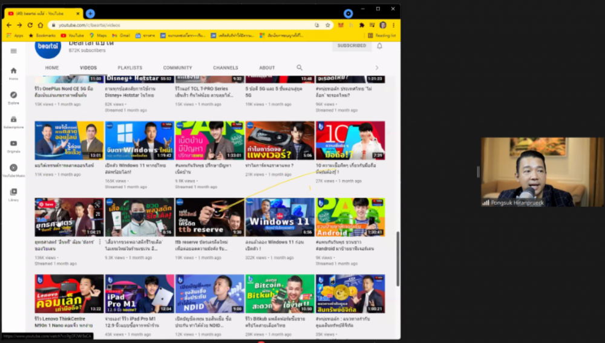Open Library in the sidebar

[x=13, y=194]
